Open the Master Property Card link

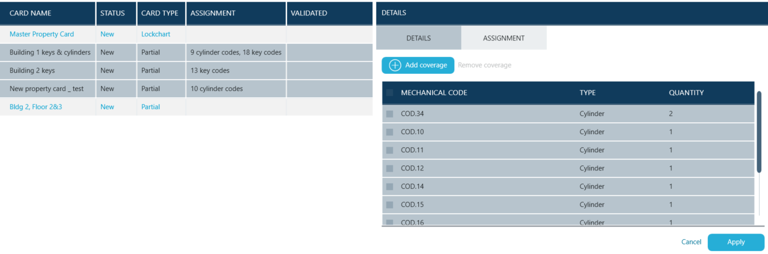41,34
